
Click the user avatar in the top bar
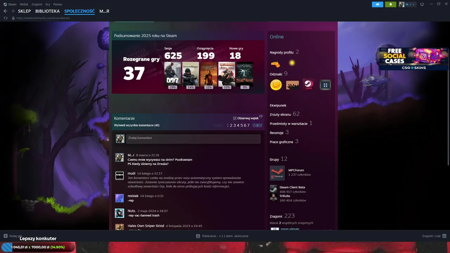click(x=401, y=4)
